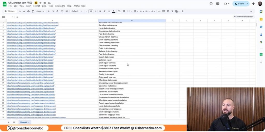This screenshot has height=132, width=265.
Task: Open the functions sigma menu
Action: pos(182,11)
